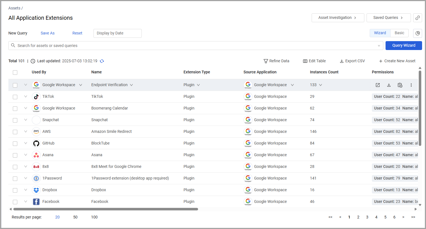Viewport: 426px width, 229px height.
Task: Click the Asana logo icon
Action: point(36,155)
